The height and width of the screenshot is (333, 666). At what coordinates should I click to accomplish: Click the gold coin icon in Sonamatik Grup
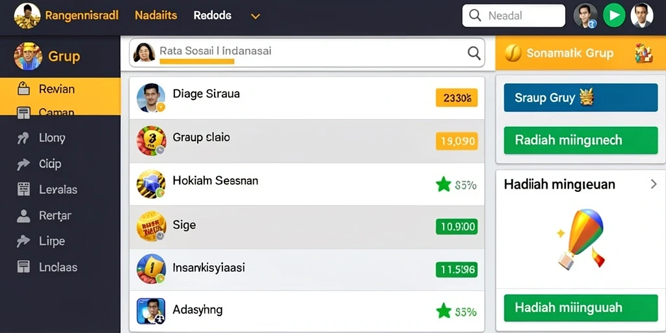coord(513,53)
